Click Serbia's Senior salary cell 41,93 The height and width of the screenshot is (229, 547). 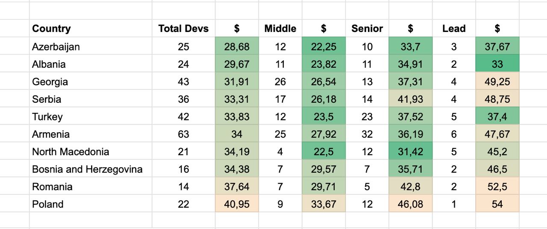tap(410, 99)
